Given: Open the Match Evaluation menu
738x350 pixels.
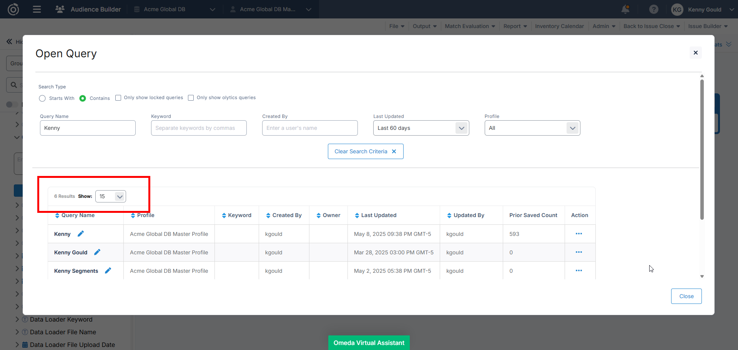Looking at the screenshot, I should [x=470, y=26].
